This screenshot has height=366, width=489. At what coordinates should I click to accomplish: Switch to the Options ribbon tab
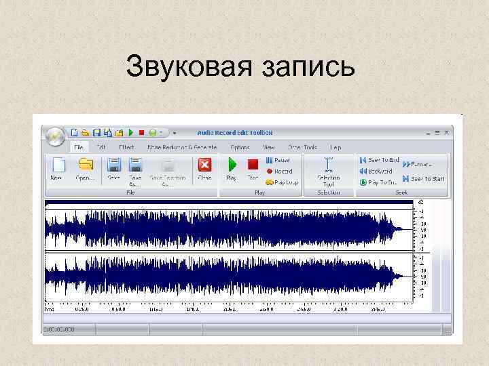click(x=240, y=147)
